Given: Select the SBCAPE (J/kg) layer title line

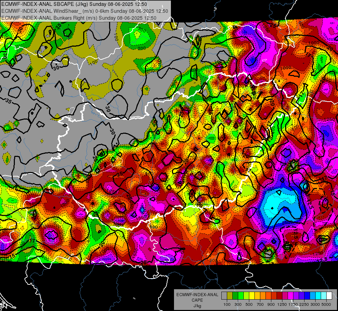Looking at the screenshot, I should [74, 4].
